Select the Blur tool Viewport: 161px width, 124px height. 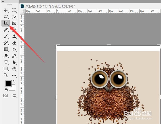coord(14,49)
